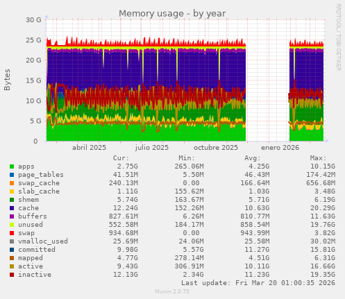Click the shmem dark green legend swatch
The width and height of the screenshot is (345, 299).
click(x=12, y=200)
